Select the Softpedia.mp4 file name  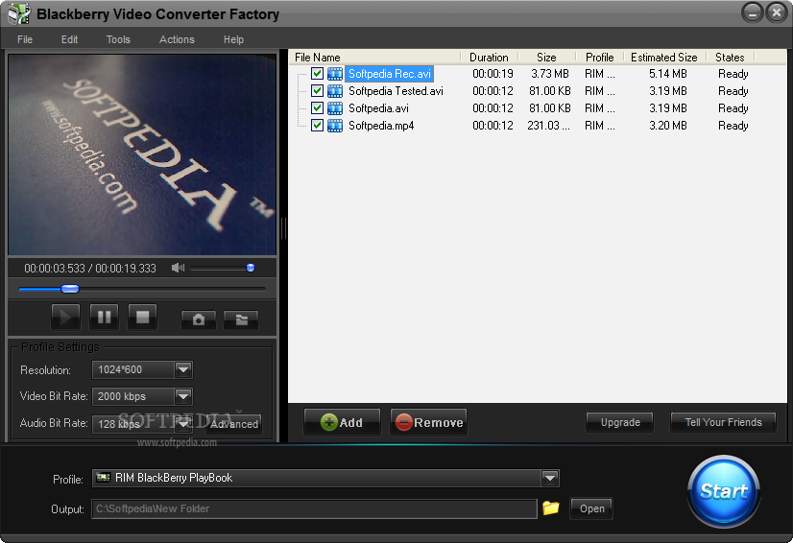pos(381,126)
